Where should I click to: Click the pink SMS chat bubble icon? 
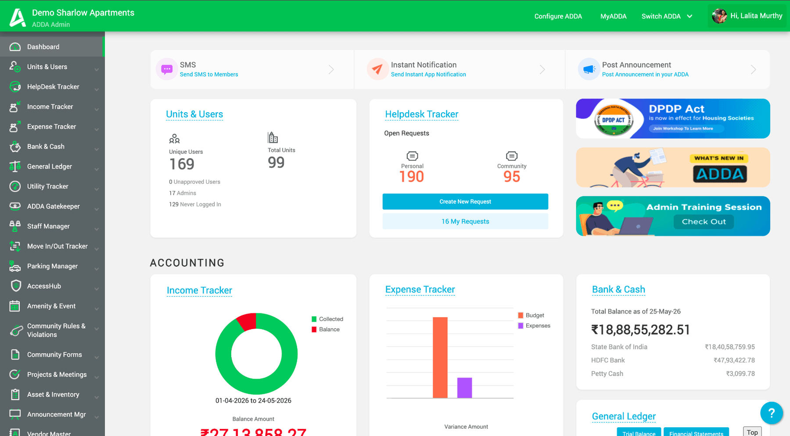pyautogui.click(x=167, y=69)
